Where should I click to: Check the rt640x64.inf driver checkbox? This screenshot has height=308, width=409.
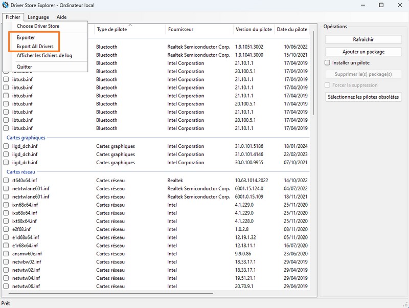pos(6,180)
